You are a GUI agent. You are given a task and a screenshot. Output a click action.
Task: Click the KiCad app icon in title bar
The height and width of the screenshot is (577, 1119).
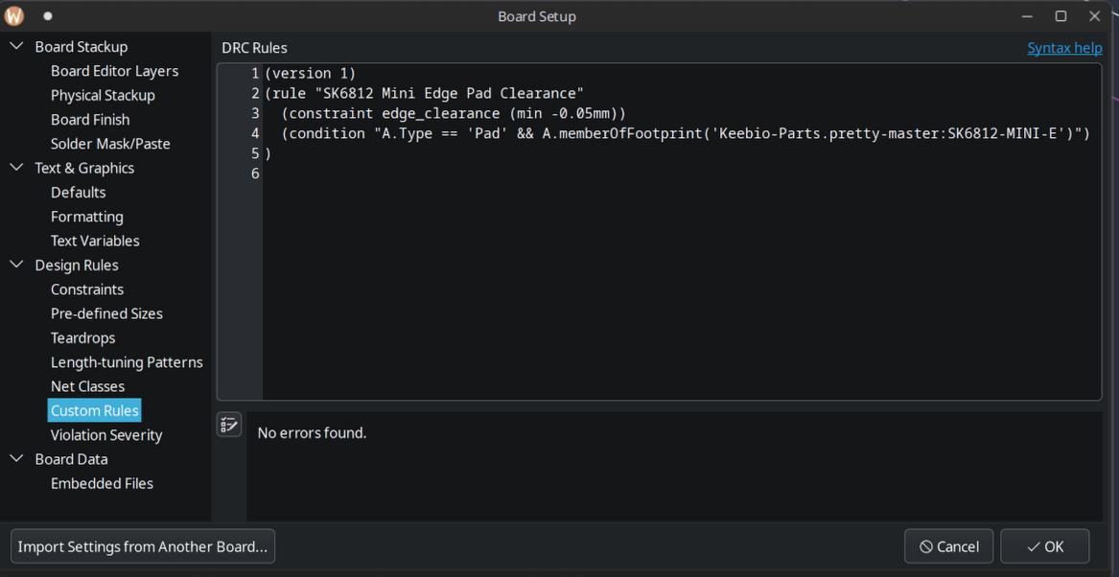14,16
